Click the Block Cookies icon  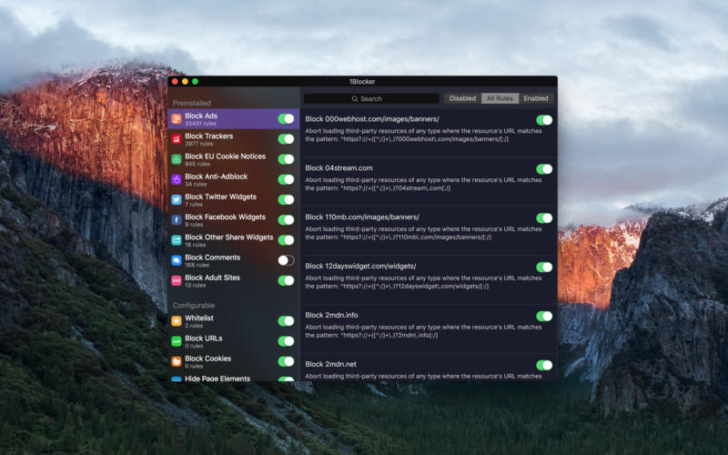177,361
